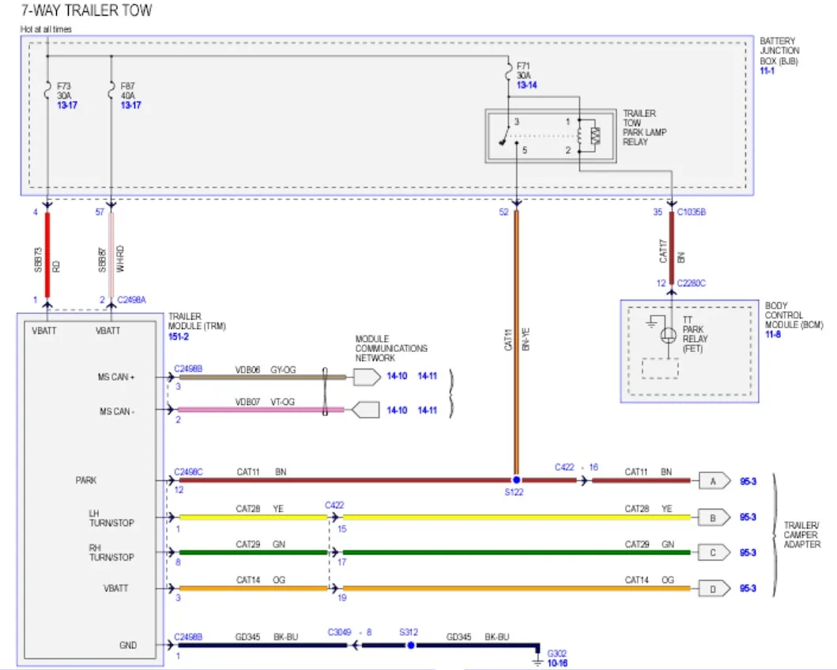
Task: Click the CAT17 BN wire to the BCM
Action: pos(672,248)
